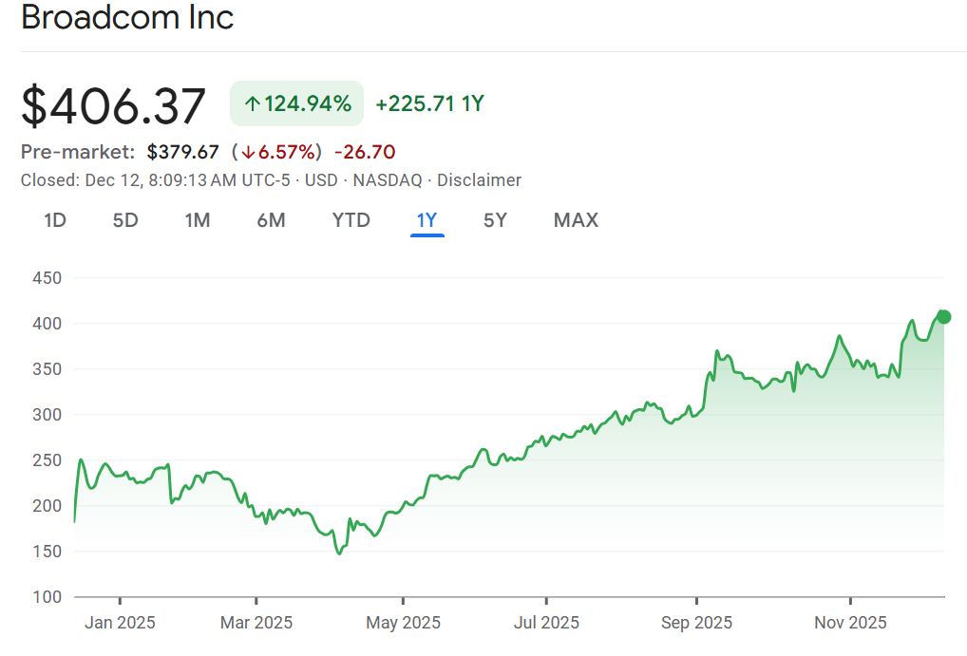This screenshot has width=967, height=656.
Task: Click the up arrow in gain badge
Action: [x=252, y=104]
